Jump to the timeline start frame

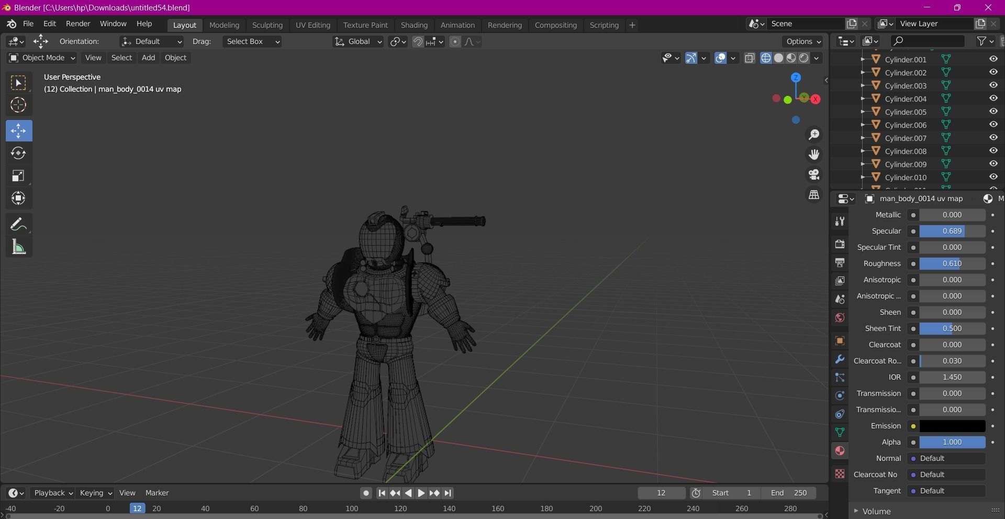point(382,493)
